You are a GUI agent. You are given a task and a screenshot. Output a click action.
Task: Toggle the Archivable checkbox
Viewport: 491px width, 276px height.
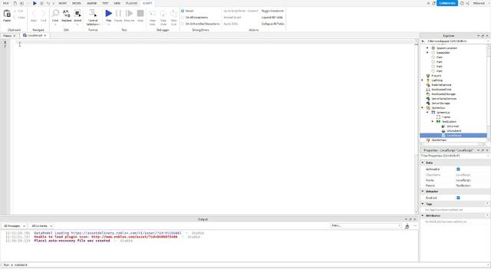point(458,169)
